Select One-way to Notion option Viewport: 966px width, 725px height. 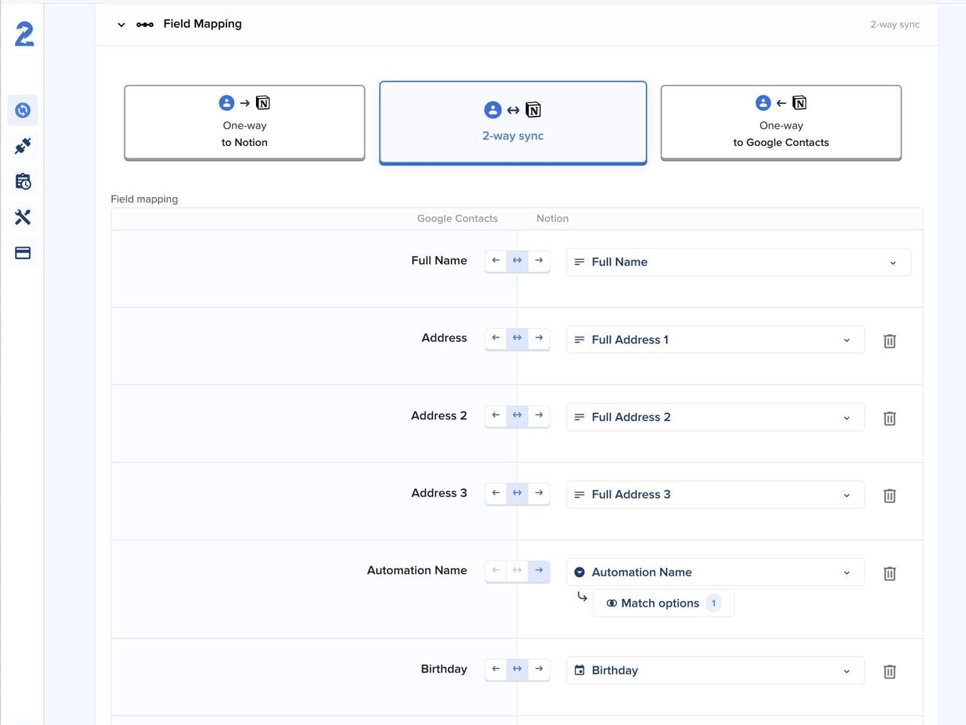pyautogui.click(x=245, y=123)
